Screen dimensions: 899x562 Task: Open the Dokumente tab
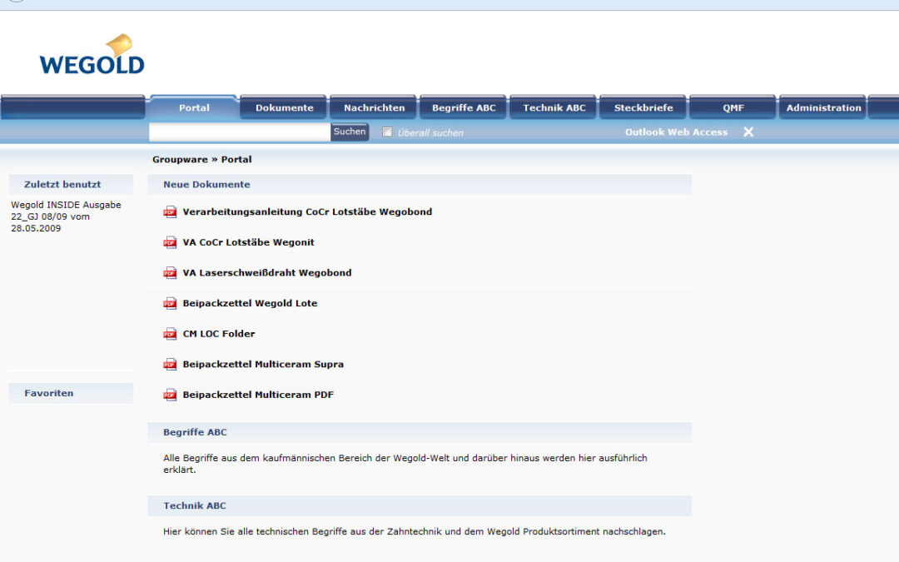285,107
